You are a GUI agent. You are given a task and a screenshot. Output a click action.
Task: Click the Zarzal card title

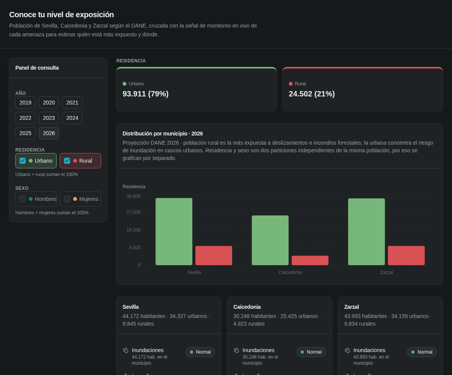[x=351, y=307]
